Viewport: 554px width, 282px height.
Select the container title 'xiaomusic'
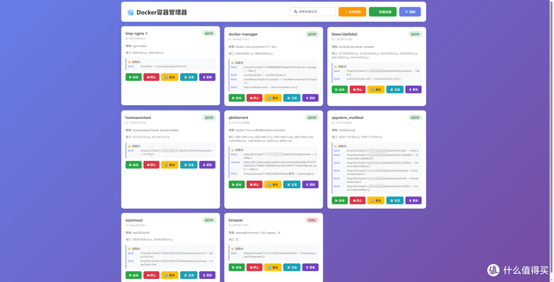pos(134,220)
